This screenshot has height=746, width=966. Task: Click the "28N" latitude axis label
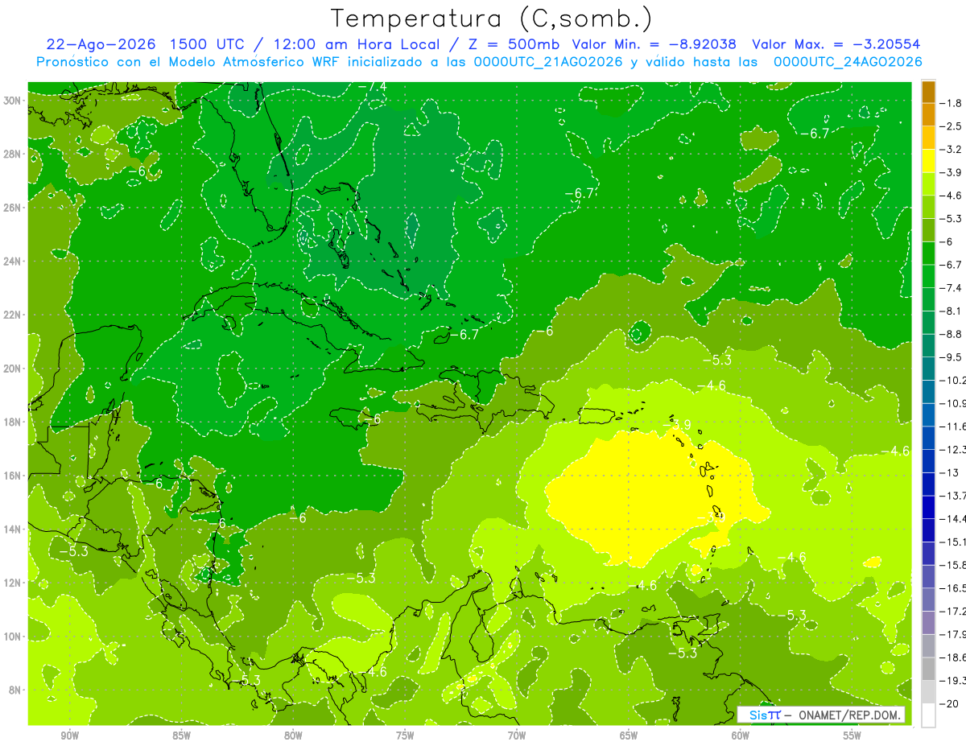click(13, 154)
